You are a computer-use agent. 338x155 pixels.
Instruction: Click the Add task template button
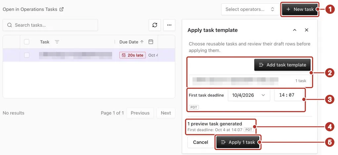coord(282,65)
